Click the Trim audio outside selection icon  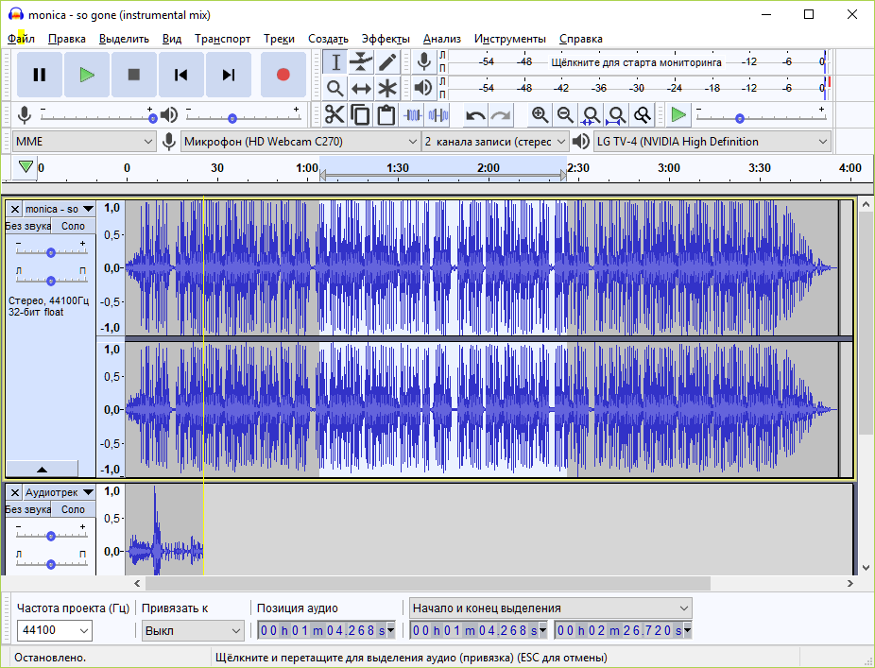[412, 115]
